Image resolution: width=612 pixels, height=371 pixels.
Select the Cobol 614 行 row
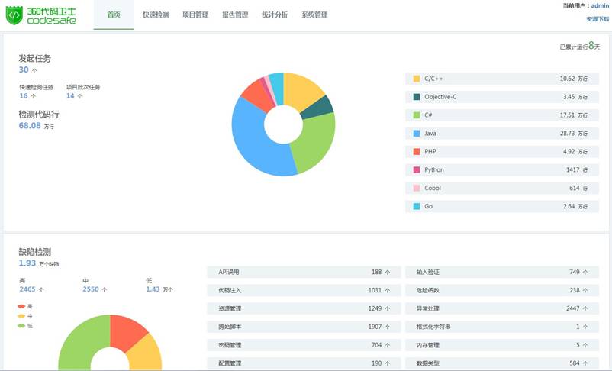point(502,188)
